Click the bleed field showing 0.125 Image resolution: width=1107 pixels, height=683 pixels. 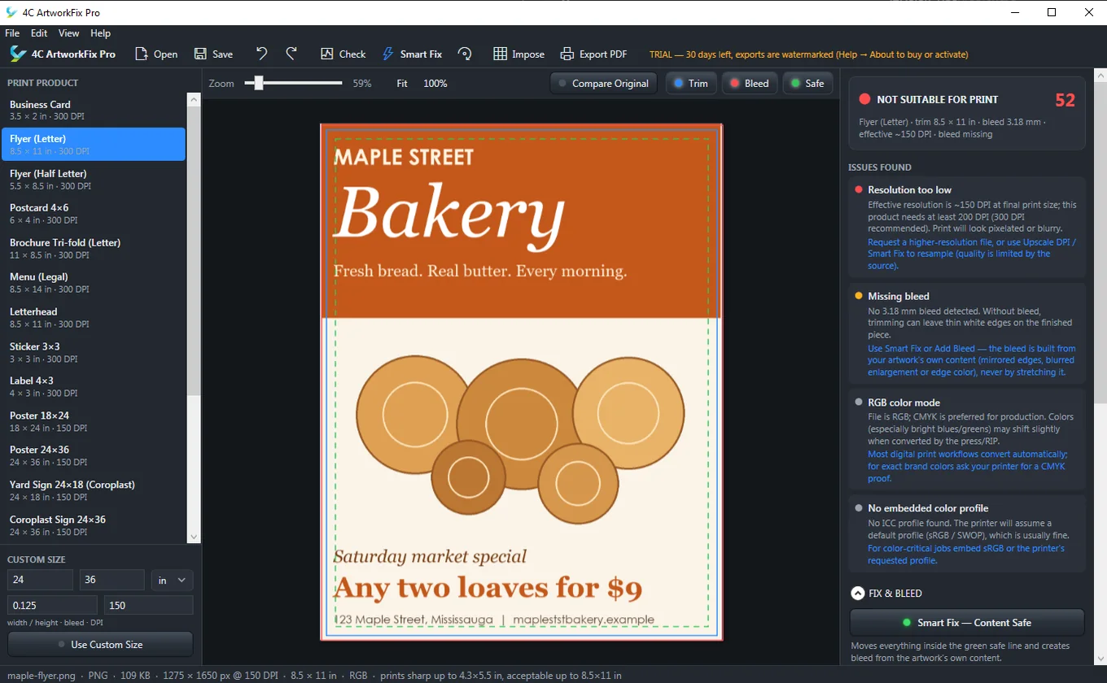tap(52, 605)
